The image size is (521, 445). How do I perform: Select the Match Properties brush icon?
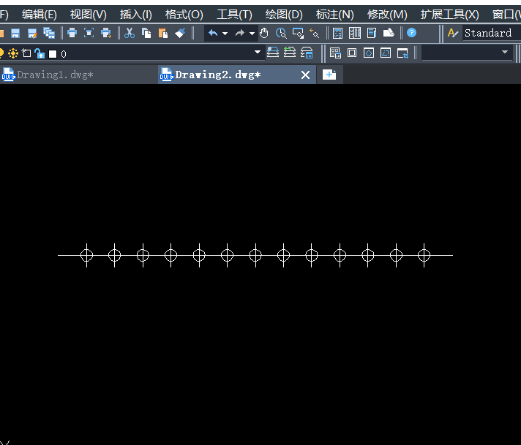tap(180, 33)
